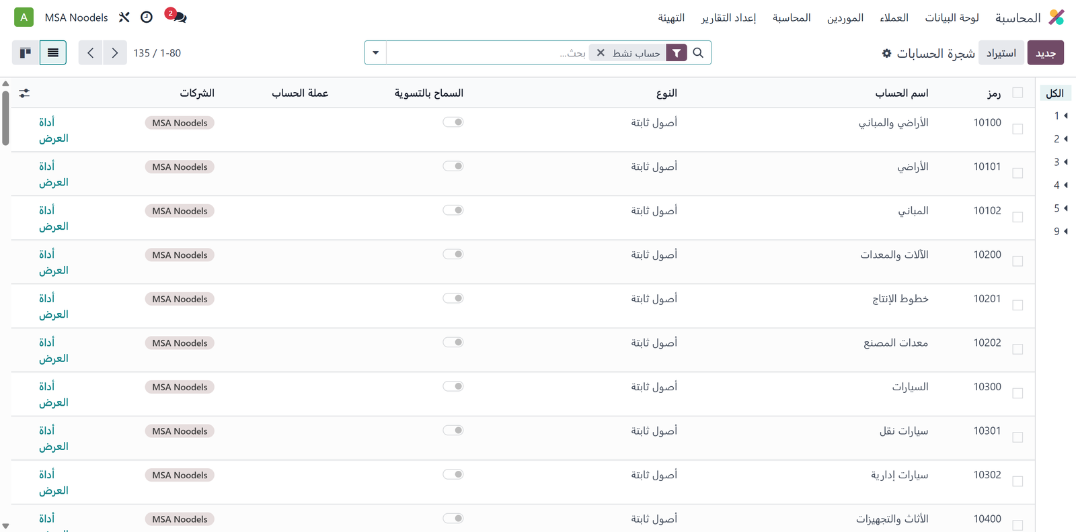Switch to kanban view
The image size is (1076, 532).
pyautogui.click(x=26, y=52)
